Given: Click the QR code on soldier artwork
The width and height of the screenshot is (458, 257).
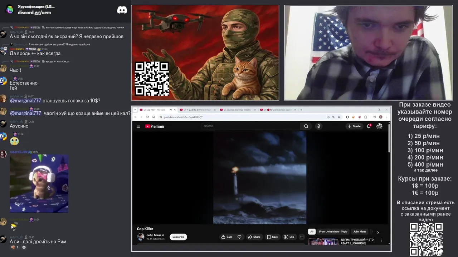Looking at the screenshot, I should 152,79.
